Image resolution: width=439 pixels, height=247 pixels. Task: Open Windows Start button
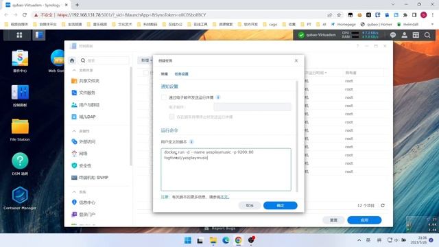tap(188, 240)
